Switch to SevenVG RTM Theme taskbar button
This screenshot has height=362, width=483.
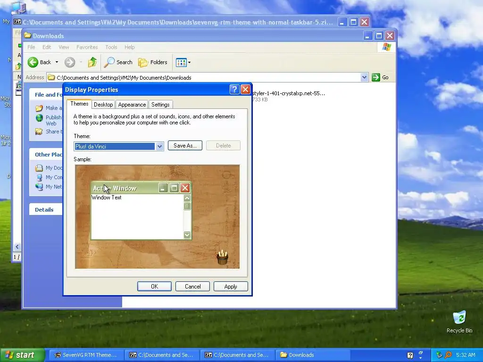[x=86, y=355]
